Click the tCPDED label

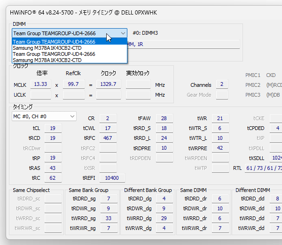click(x=256, y=128)
